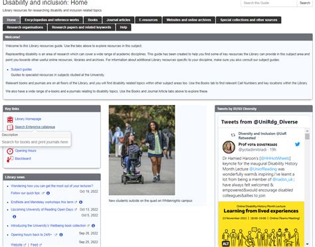The height and width of the screenshot is (247, 315).
Task: Open Endnote and Mendeley workshops news link
Action: pos(42,202)
